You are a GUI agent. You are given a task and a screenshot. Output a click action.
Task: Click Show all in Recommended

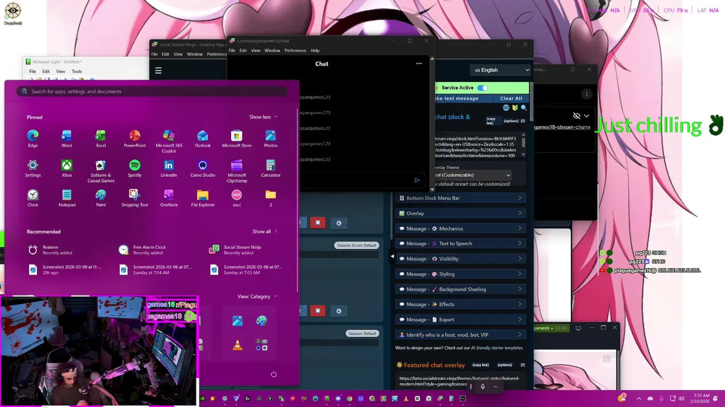[x=265, y=231]
